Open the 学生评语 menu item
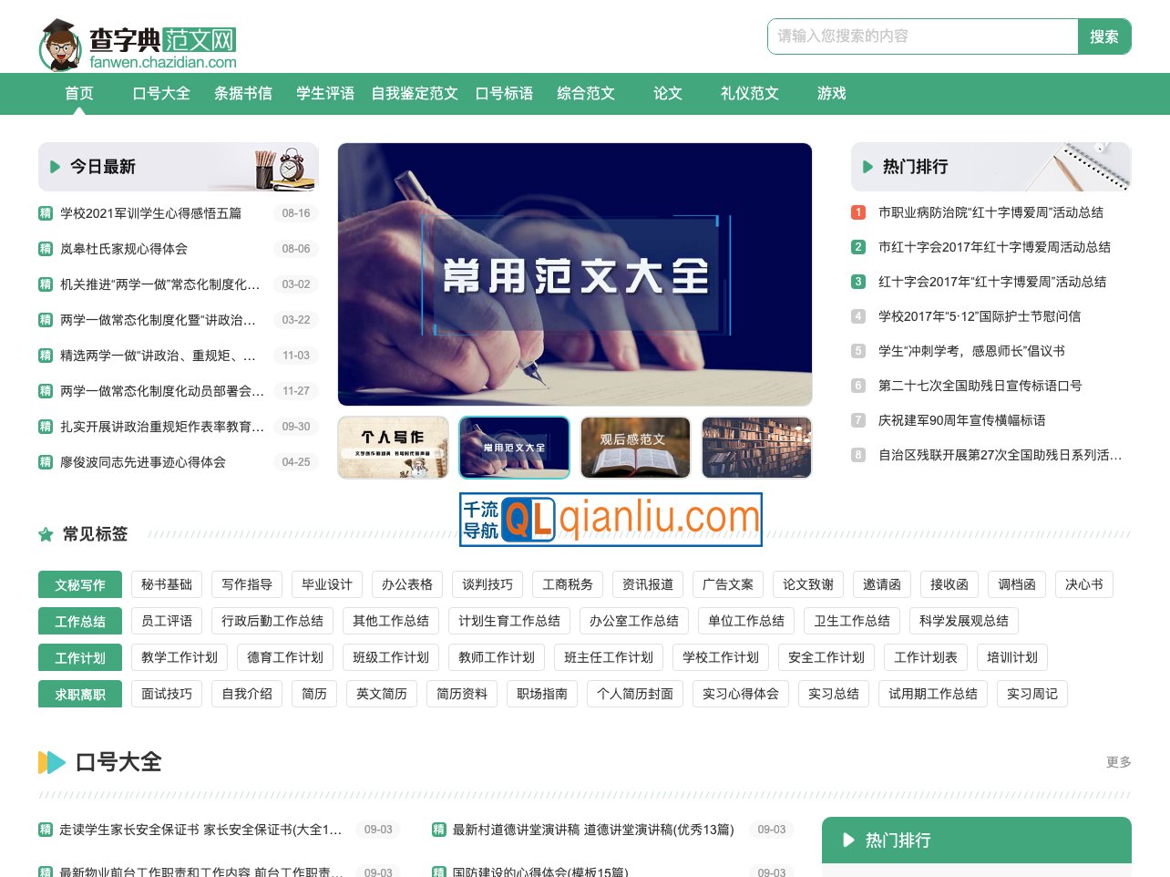The width and height of the screenshot is (1170, 877). [x=324, y=93]
